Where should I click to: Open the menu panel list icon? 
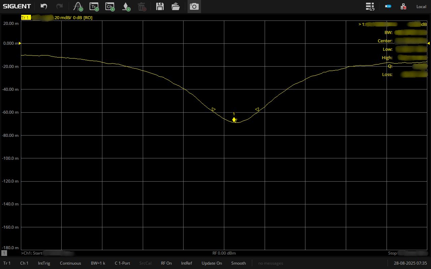click(x=370, y=6)
